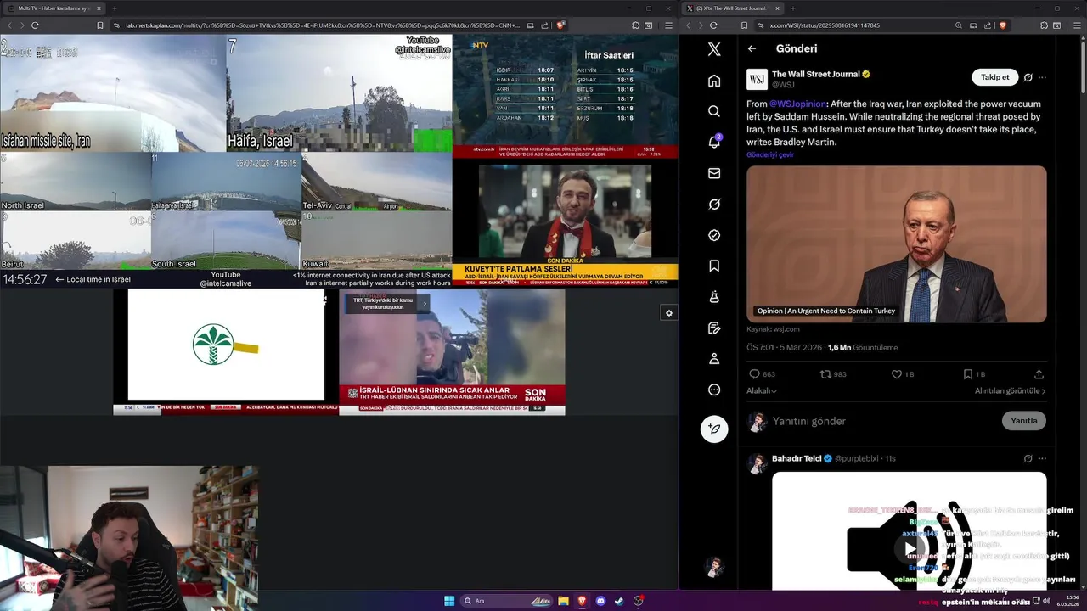The height and width of the screenshot is (611, 1087).
Task: Compose a new post with feather button
Action: point(714,429)
